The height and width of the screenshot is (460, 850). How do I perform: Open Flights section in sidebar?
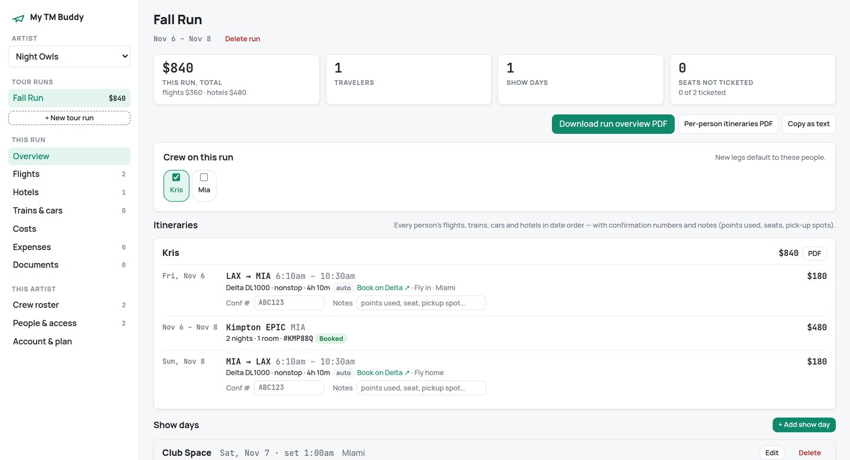(69, 174)
